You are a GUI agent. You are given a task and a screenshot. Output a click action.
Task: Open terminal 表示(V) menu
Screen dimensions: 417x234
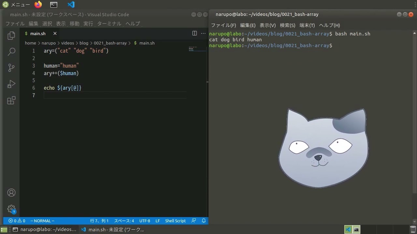(x=268, y=25)
